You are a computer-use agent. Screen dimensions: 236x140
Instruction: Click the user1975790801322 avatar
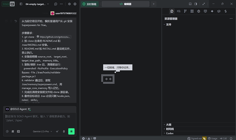(52, 13)
